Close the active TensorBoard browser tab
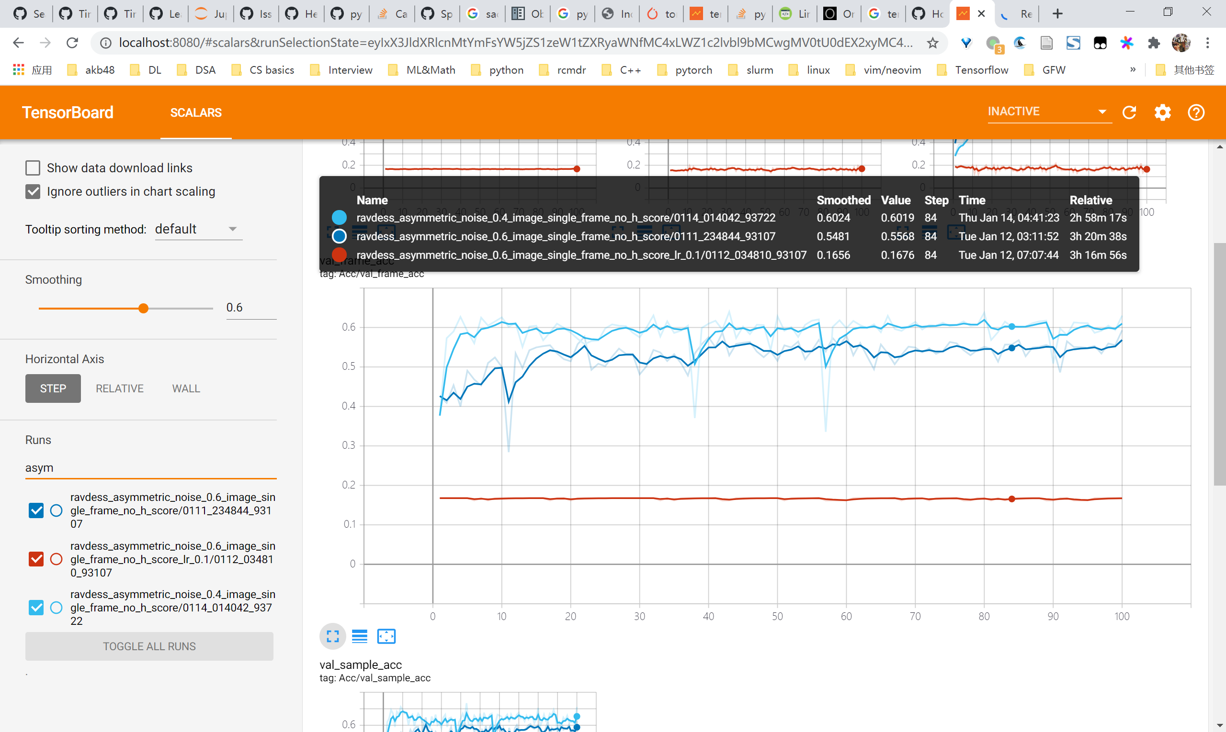 point(981,14)
